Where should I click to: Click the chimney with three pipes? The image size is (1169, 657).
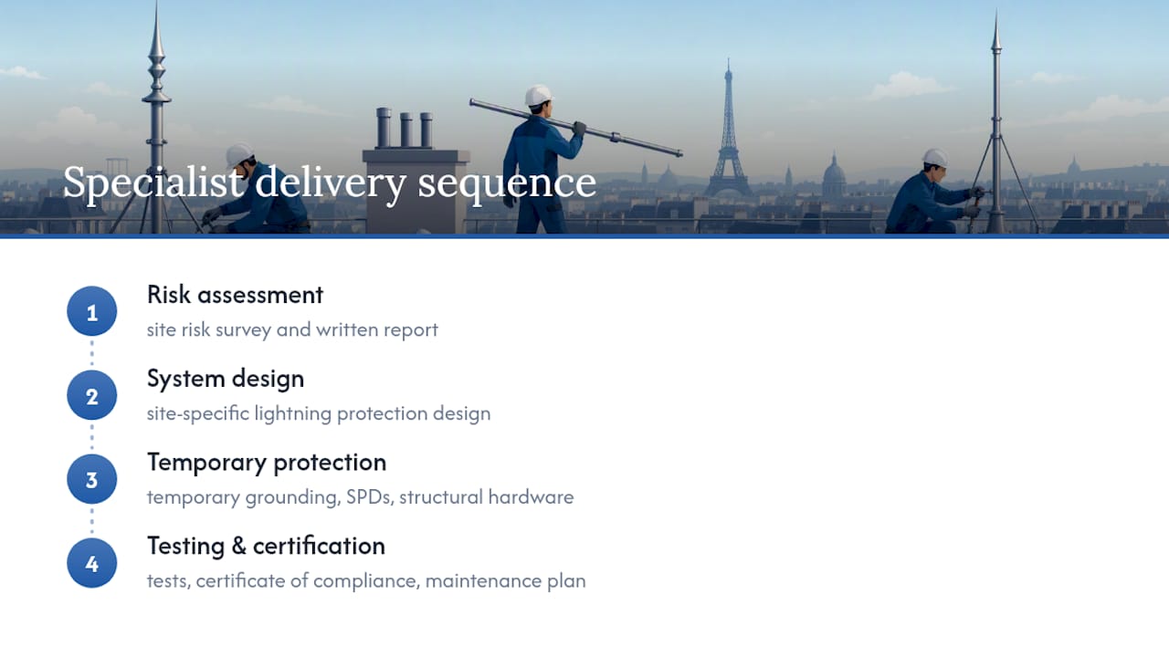[x=416, y=172]
